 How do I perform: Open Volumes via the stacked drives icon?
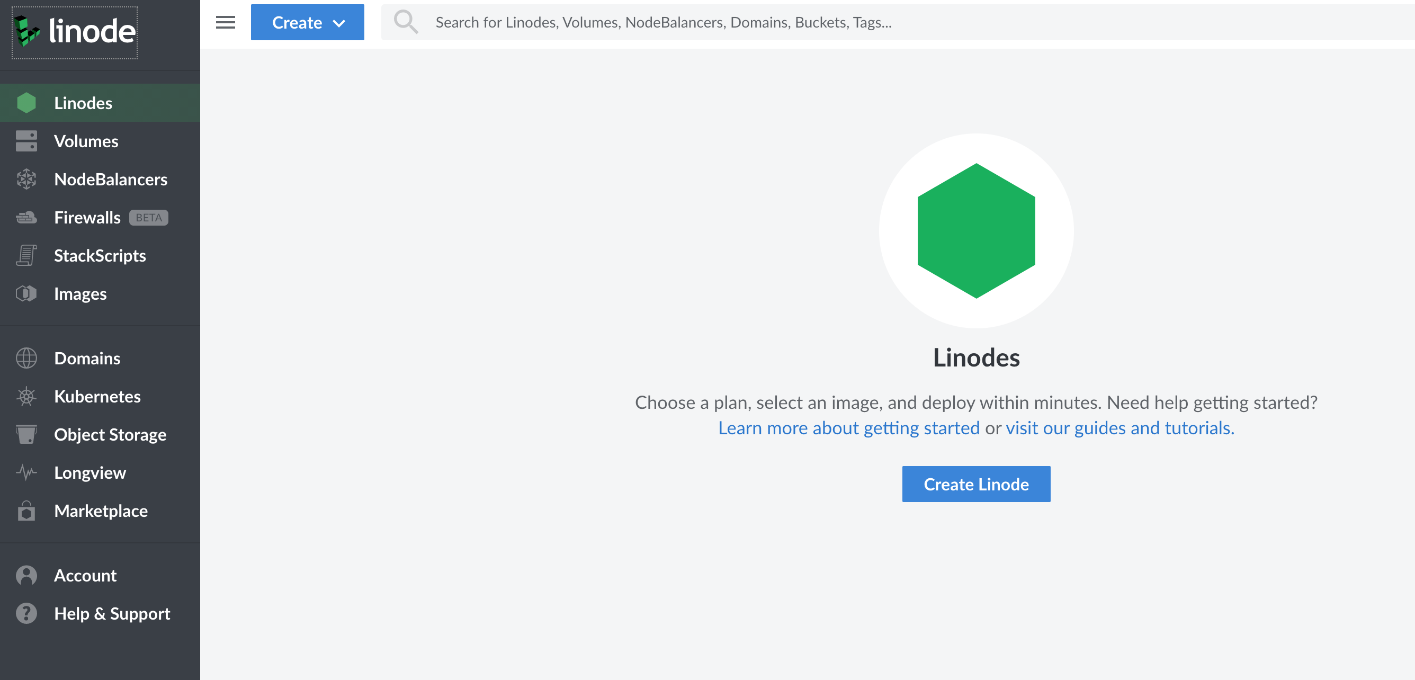(26, 141)
